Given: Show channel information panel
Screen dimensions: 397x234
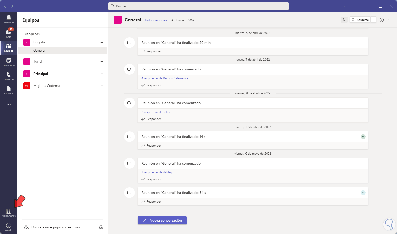Looking at the screenshot, I should coord(382,20).
